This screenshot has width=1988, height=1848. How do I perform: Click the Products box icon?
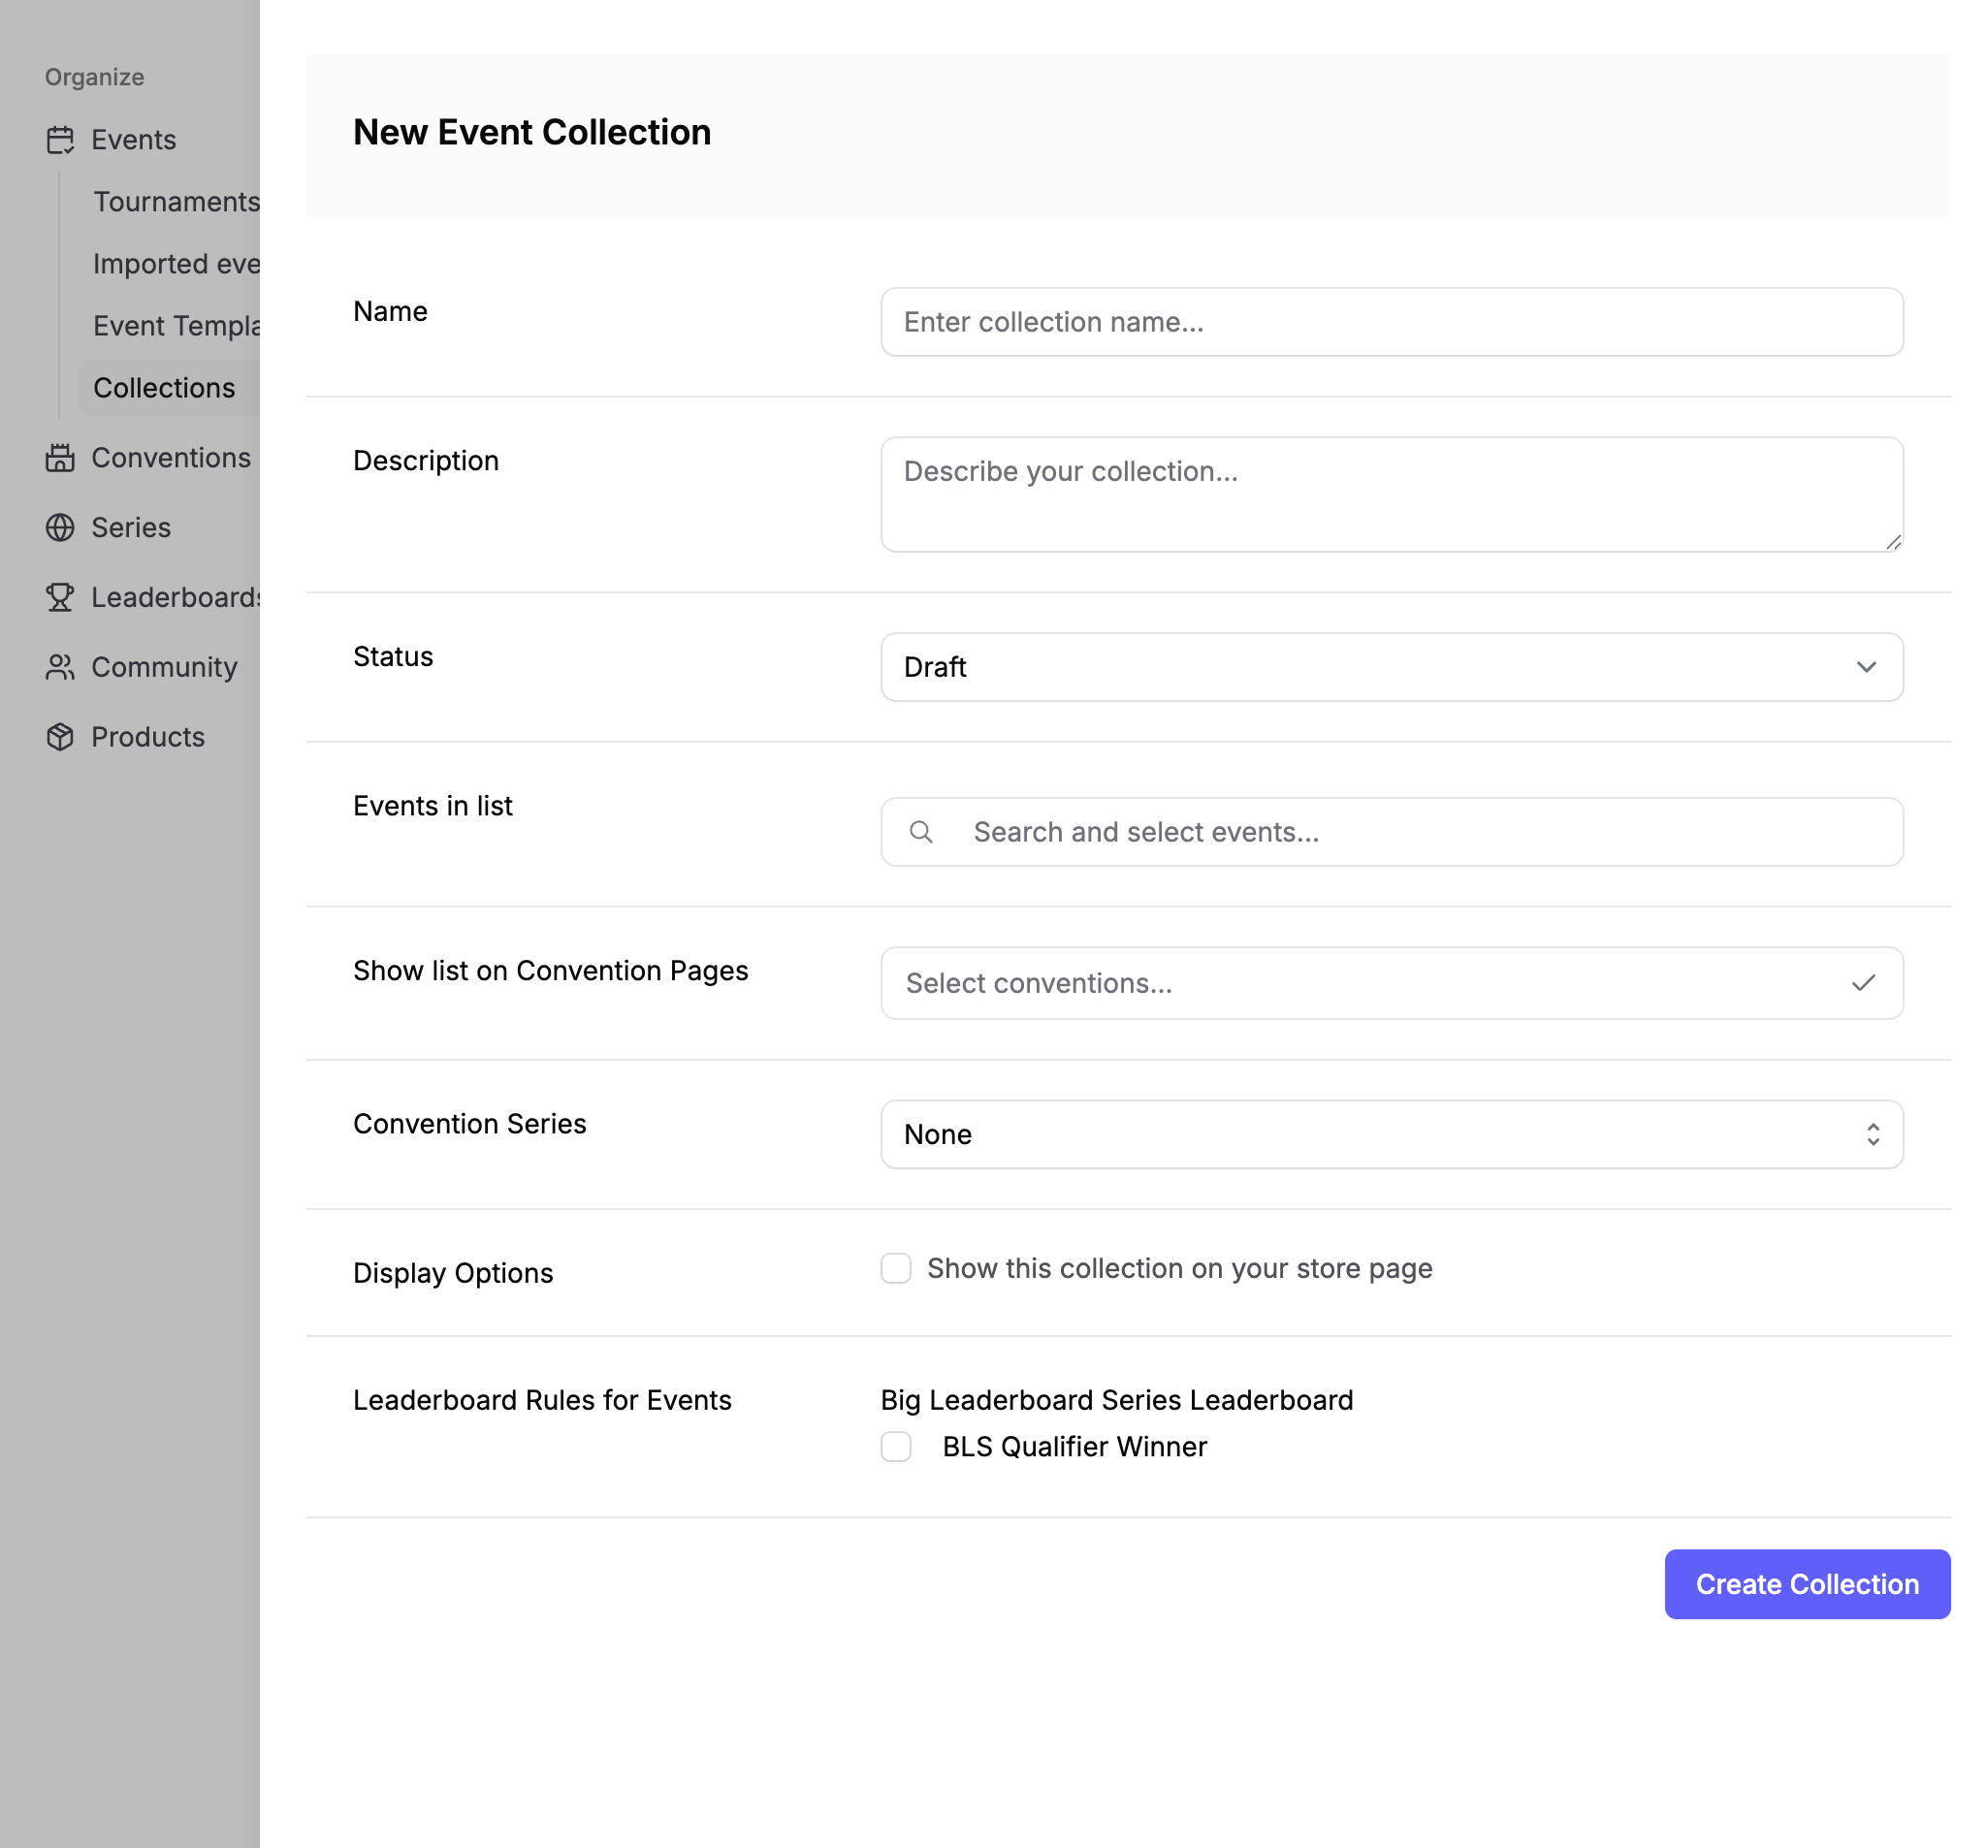click(x=60, y=738)
